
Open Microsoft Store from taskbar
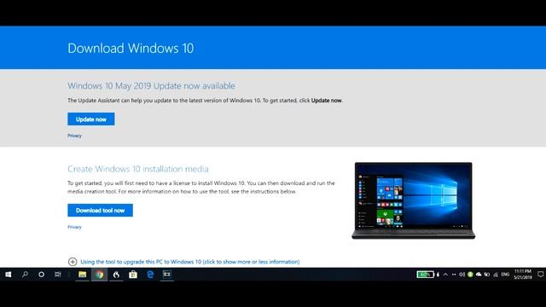coord(133,275)
